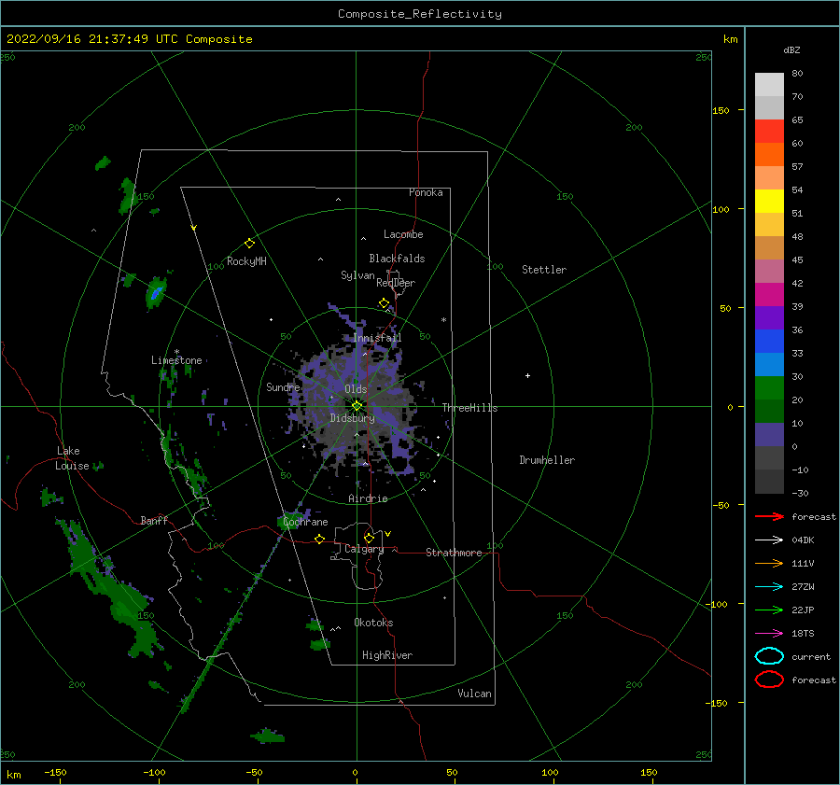The image size is (840, 785).
Task: Select the light gray 80-70 dBZ swatch
Action: (769, 85)
